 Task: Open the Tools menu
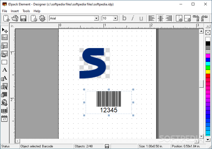pos(26,11)
